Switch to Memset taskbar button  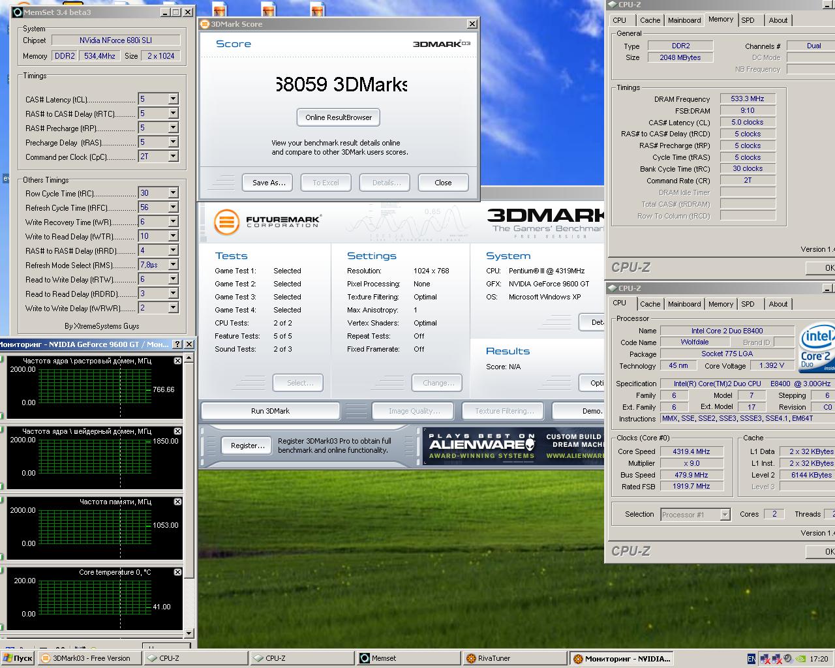pos(408,658)
